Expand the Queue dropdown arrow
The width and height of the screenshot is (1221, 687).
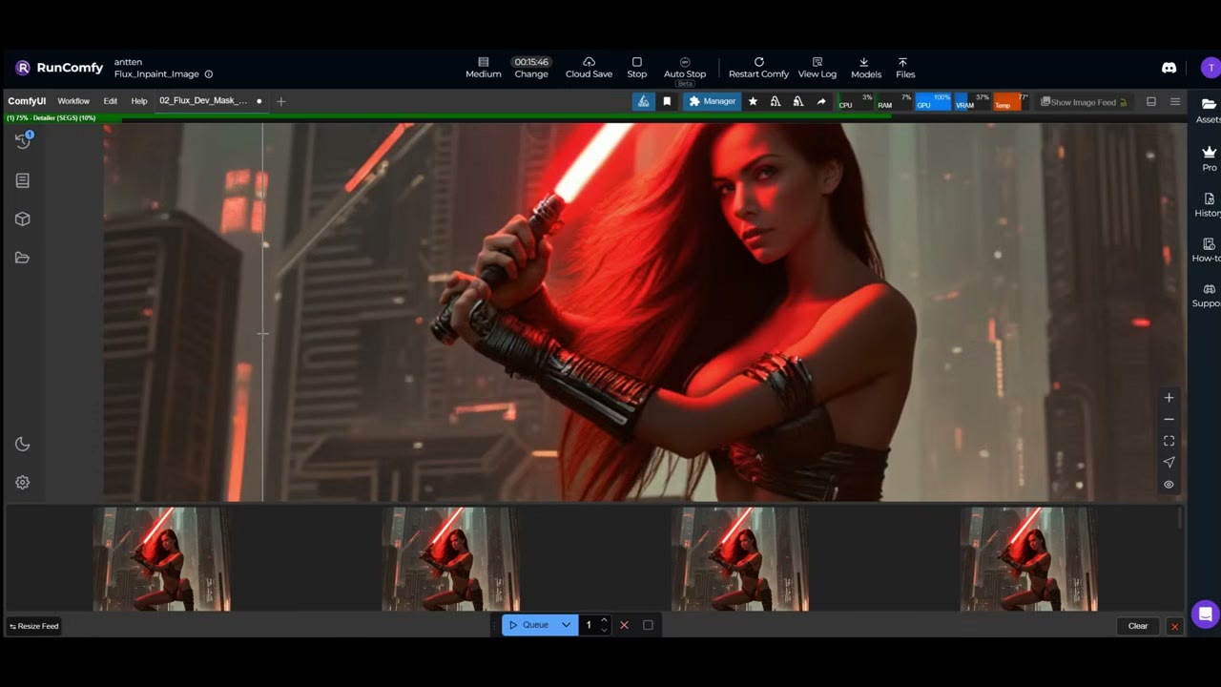[567, 625]
